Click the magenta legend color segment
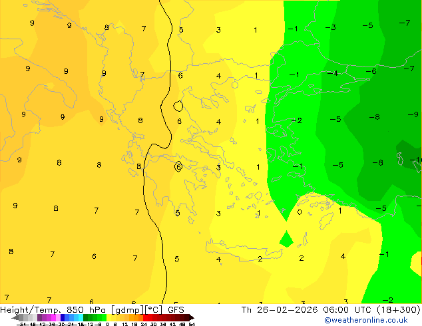This screenshot has width=422, height=326. click(x=53, y=317)
